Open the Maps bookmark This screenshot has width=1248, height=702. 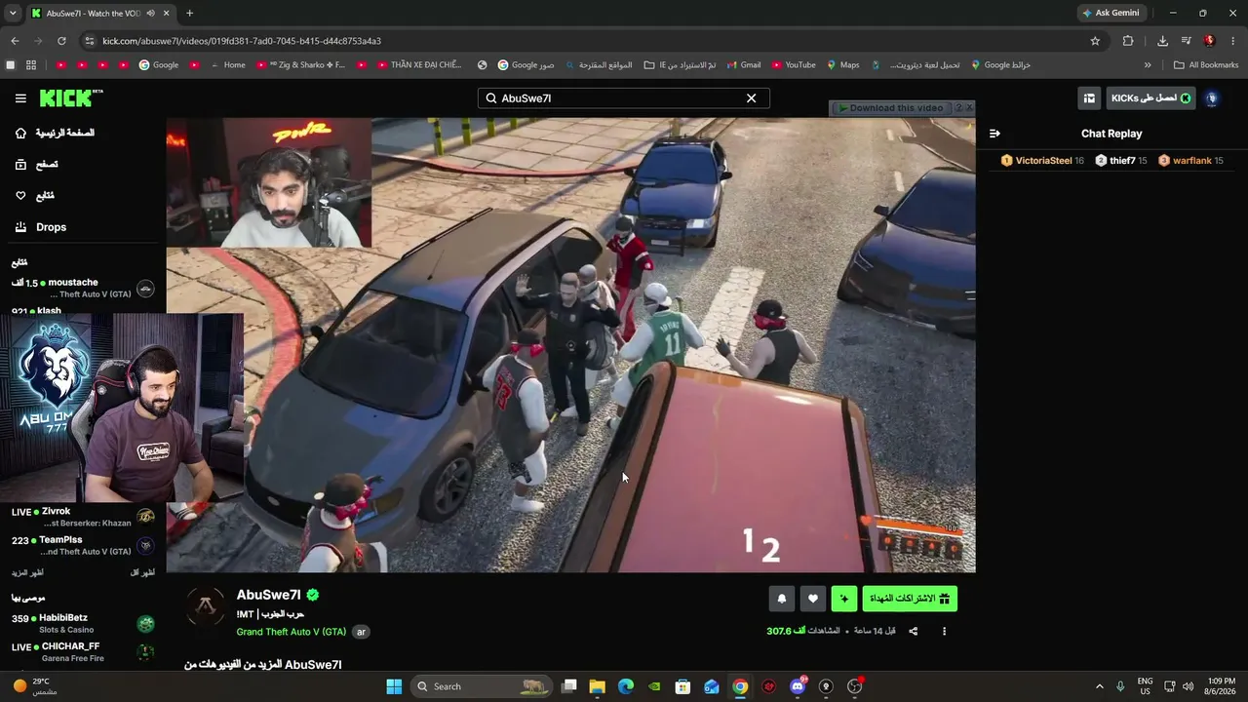click(843, 65)
